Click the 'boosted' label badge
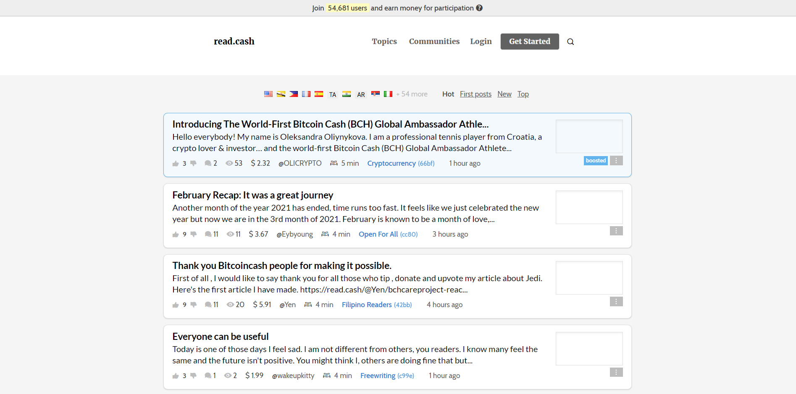Viewport: 796px width, 394px height. click(596, 160)
